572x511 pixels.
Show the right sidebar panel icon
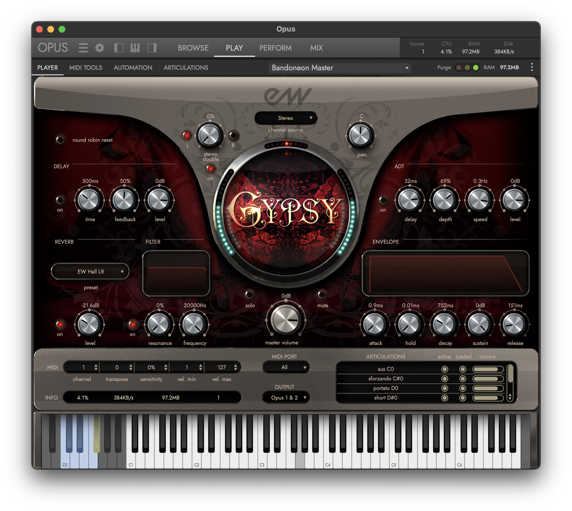152,48
